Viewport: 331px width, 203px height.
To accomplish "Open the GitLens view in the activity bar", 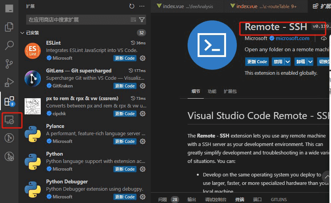I will click(9, 138).
